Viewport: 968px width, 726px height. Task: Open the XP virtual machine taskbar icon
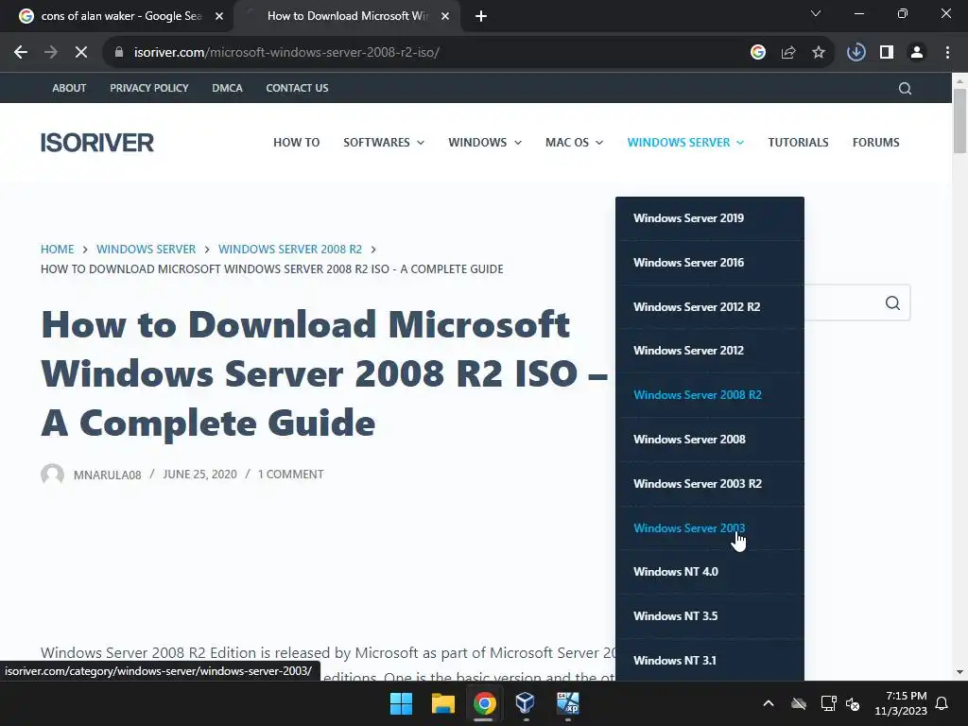click(x=568, y=703)
